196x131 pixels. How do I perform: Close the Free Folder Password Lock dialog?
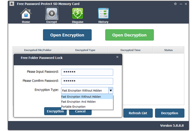tap(117, 57)
